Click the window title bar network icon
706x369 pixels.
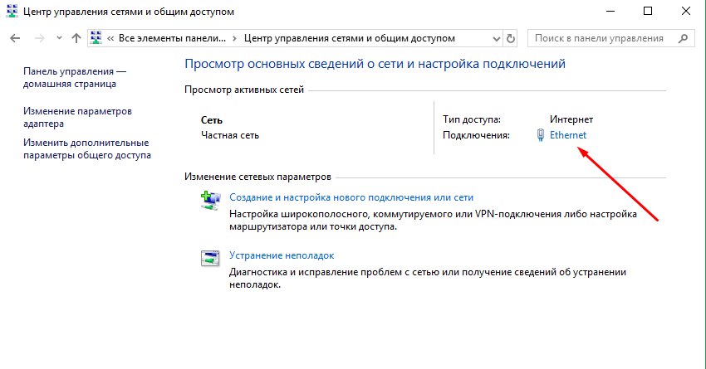12,12
